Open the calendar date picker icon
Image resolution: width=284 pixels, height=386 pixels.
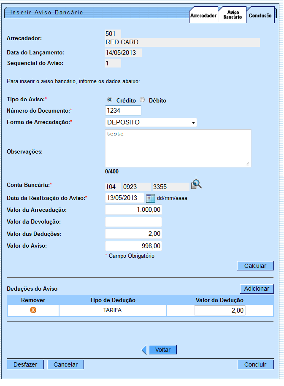pos(150,198)
